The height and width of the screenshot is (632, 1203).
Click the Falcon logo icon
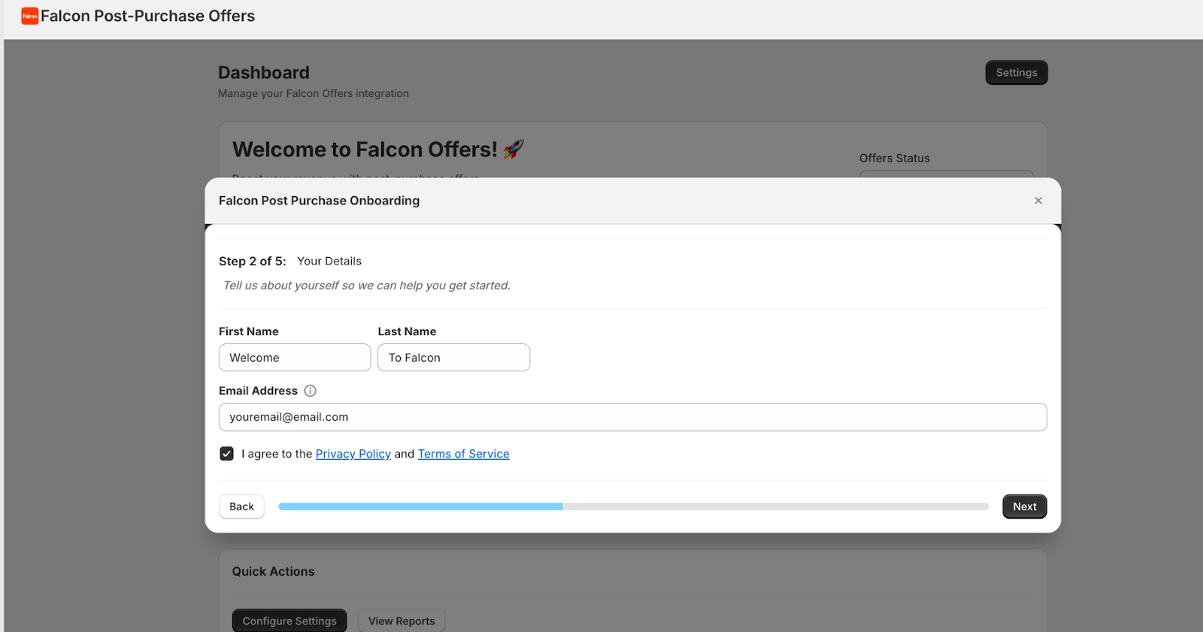(30, 16)
